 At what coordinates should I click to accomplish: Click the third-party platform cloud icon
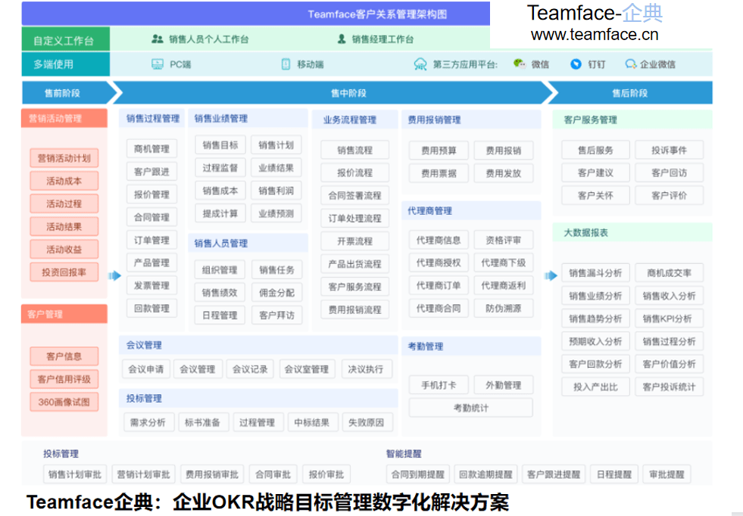420,64
